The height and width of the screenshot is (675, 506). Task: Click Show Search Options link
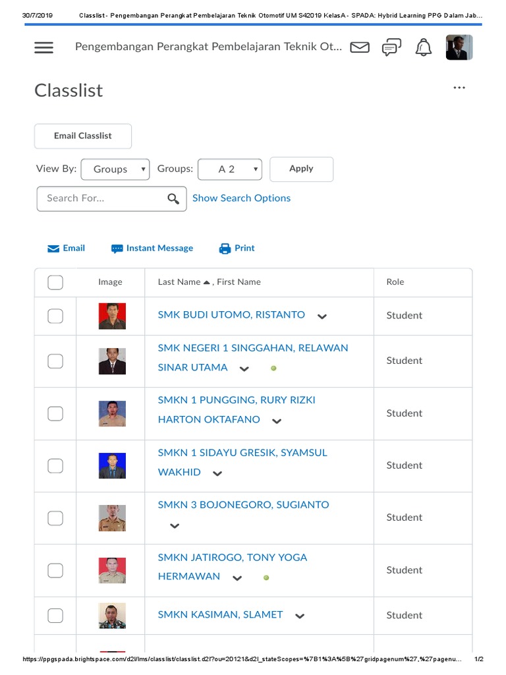click(x=241, y=198)
